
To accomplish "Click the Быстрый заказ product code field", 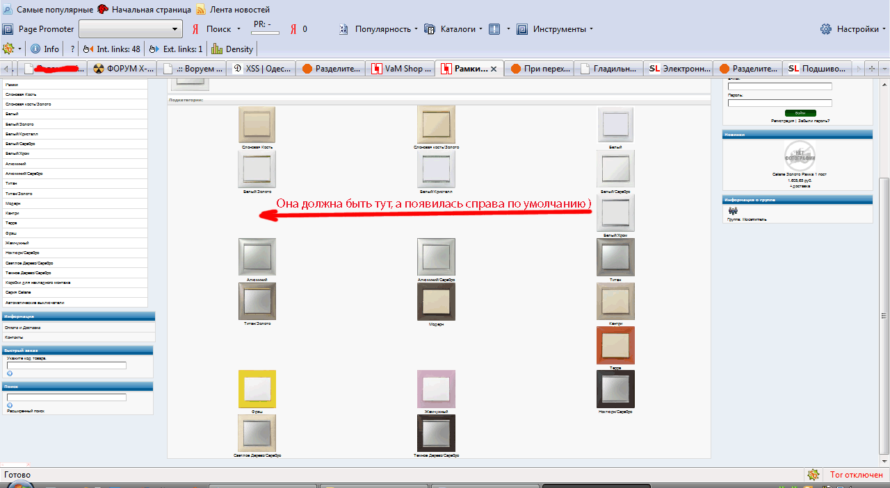I will pos(67,365).
